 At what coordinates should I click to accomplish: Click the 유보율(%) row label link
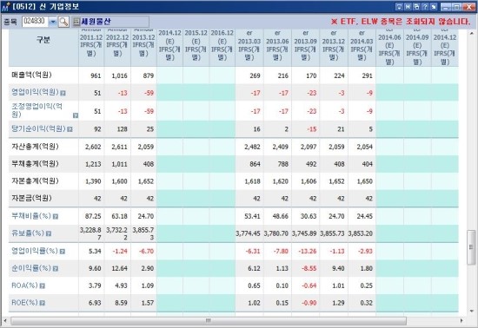28,233
